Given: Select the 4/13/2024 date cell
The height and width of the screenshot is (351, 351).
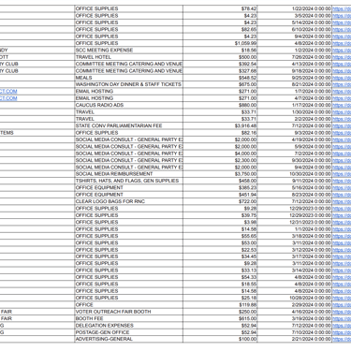Looking at the screenshot, I should 295,64.
